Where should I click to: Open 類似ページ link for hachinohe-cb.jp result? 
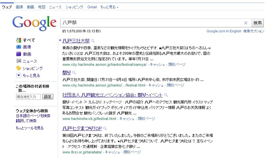147,119
